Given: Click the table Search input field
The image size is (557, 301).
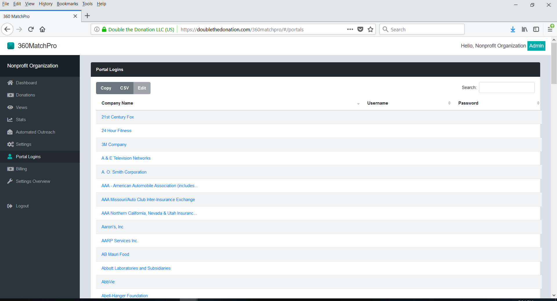Looking at the screenshot, I should [507, 87].
